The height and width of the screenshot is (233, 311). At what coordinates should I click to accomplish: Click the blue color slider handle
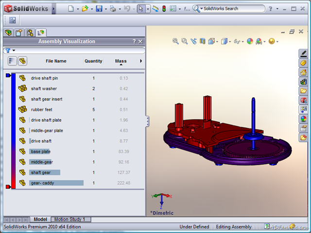click(x=8, y=75)
